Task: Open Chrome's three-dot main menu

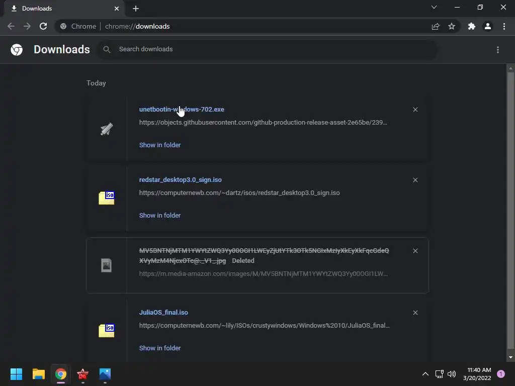Action: click(x=504, y=26)
